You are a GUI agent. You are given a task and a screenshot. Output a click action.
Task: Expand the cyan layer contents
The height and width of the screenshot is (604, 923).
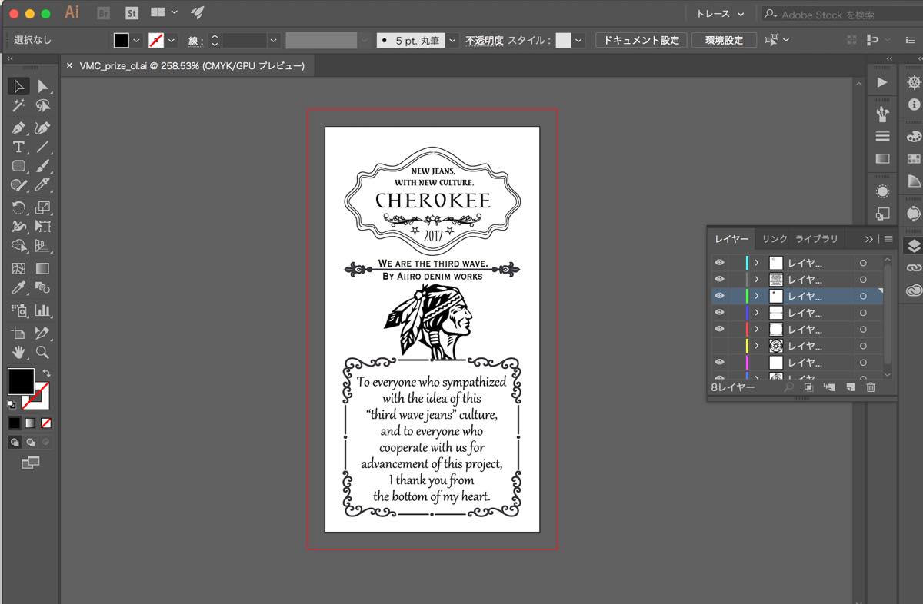pyautogui.click(x=757, y=263)
